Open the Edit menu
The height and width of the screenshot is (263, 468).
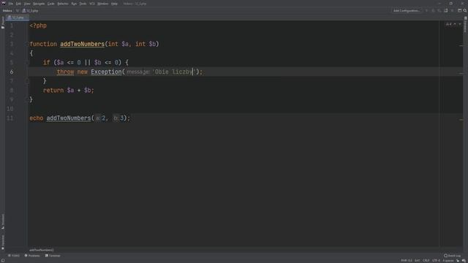(x=18, y=4)
